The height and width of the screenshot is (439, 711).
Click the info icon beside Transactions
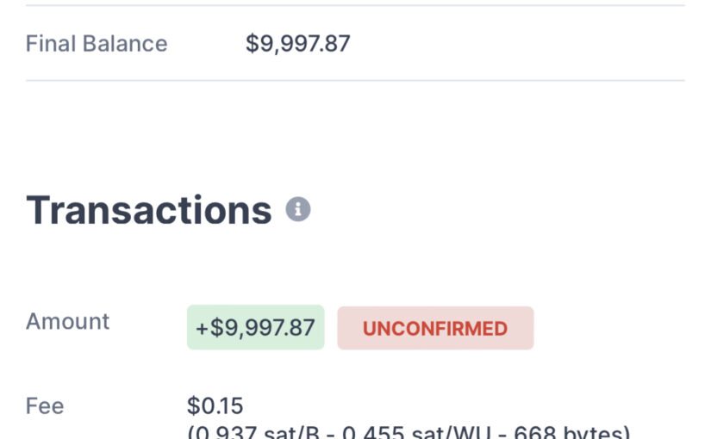click(x=298, y=209)
